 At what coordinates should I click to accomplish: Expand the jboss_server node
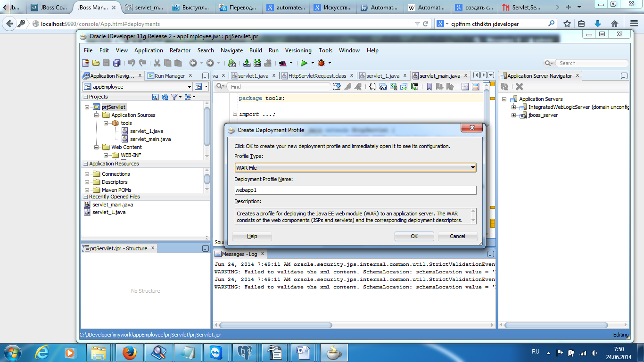coord(513,115)
